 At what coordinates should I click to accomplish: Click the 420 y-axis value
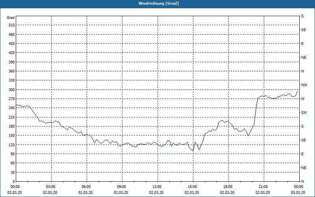(12, 53)
